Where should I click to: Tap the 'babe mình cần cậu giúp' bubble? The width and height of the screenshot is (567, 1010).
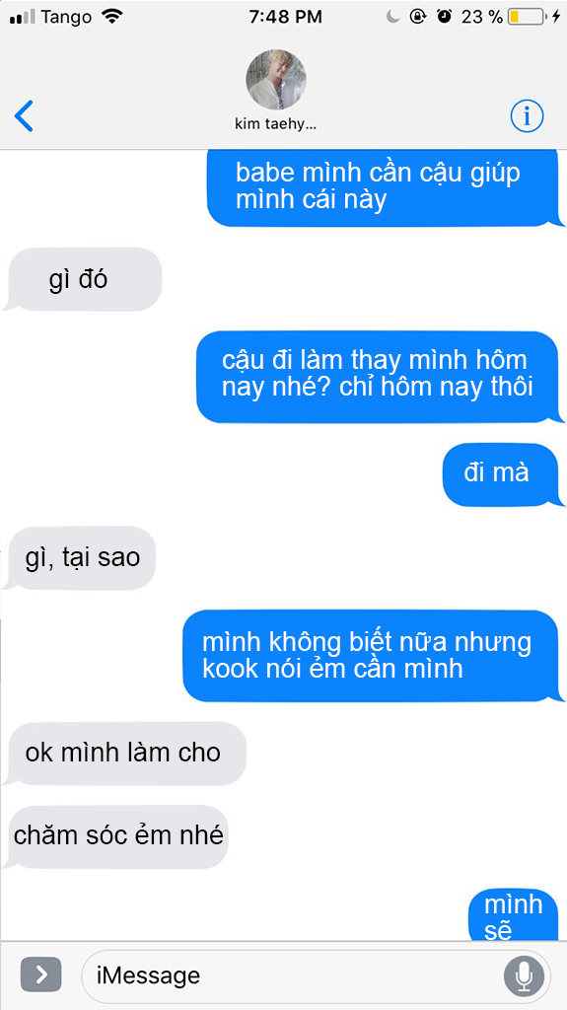(386, 187)
